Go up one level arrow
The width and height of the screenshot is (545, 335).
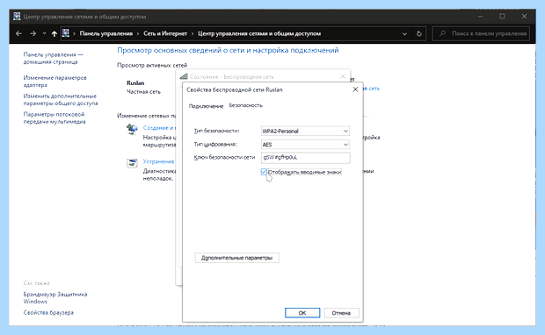pos(54,33)
